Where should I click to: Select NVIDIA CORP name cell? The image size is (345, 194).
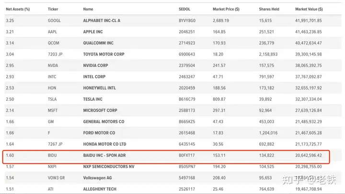[x=95, y=65]
